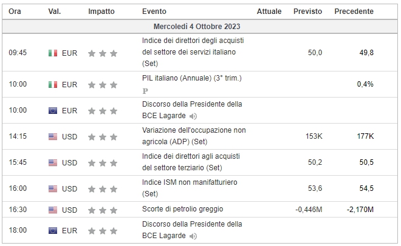Click EU flag in 10:00 Lagarde row
The image size is (401, 246).
53,111
